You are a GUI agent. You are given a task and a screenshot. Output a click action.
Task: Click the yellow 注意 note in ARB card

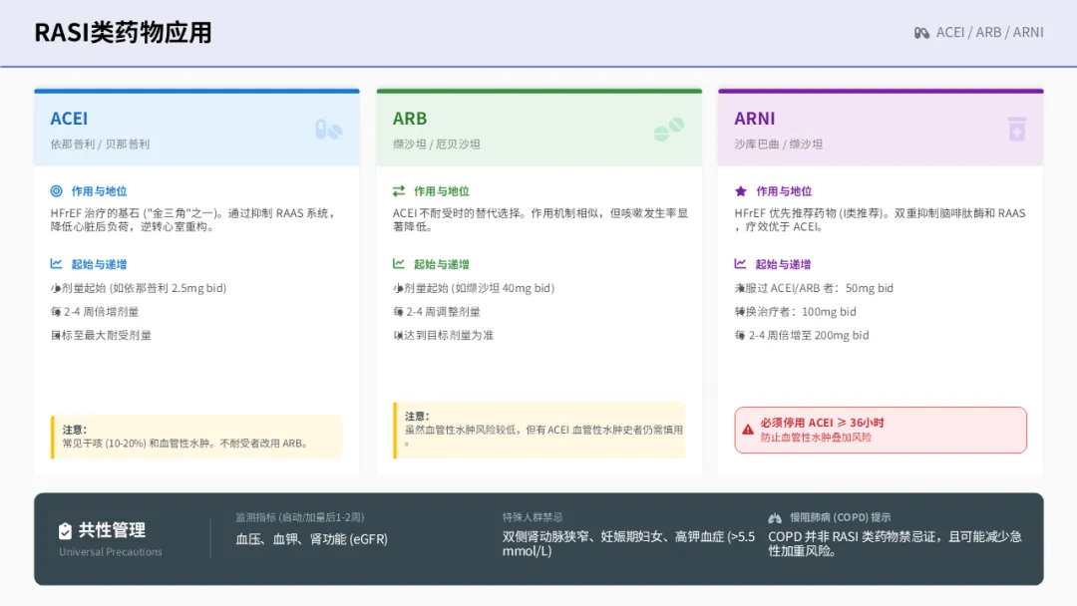click(539, 431)
